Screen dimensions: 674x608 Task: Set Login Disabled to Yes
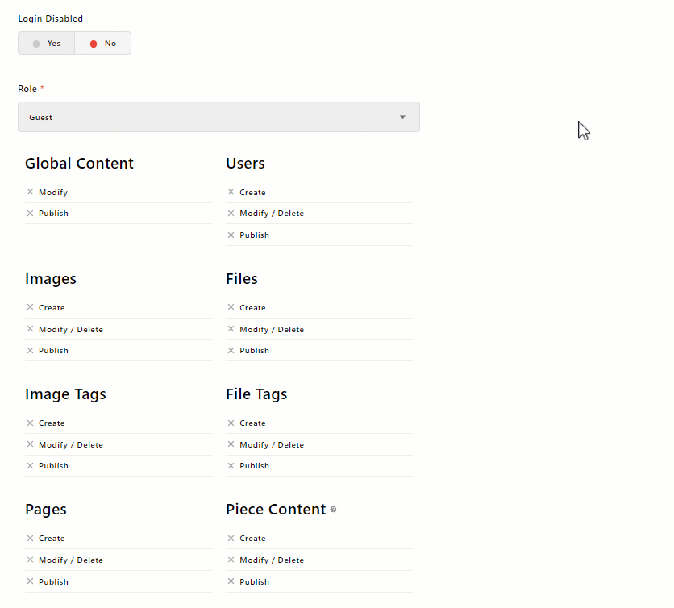[x=47, y=44]
